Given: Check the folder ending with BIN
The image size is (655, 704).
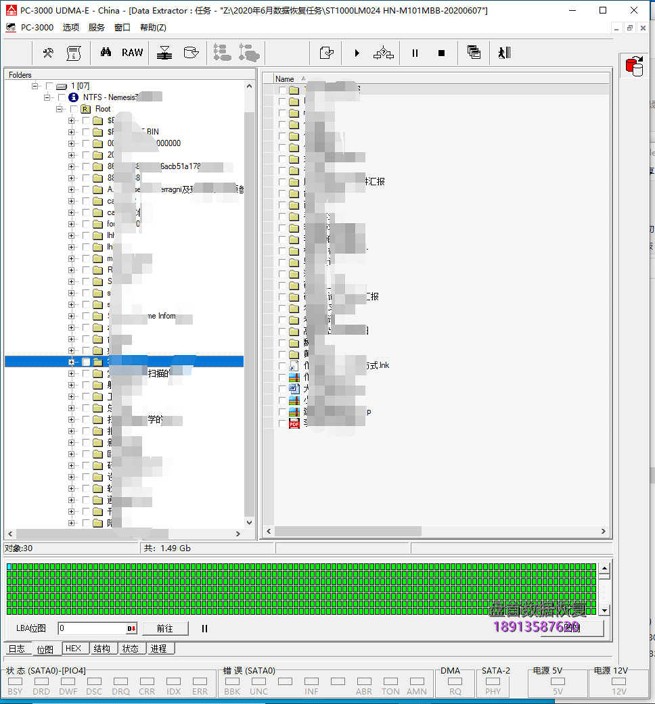Looking at the screenshot, I should tap(86, 132).
